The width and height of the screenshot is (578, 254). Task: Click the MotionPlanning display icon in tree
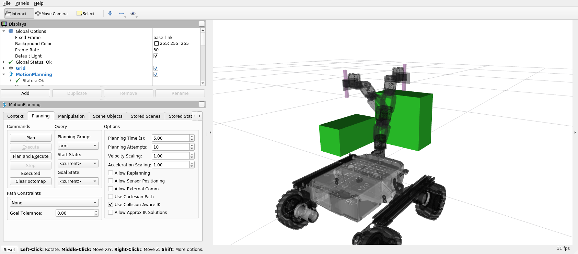coord(11,74)
